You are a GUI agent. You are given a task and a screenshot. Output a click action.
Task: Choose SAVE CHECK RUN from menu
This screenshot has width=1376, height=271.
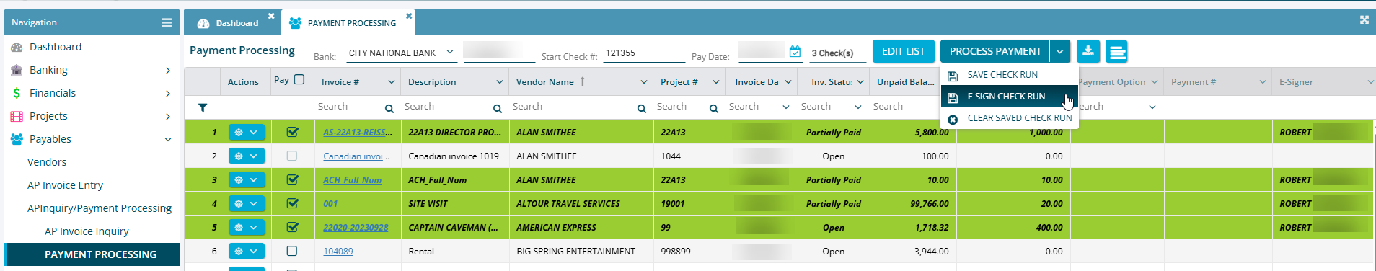click(x=1009, y=75)
